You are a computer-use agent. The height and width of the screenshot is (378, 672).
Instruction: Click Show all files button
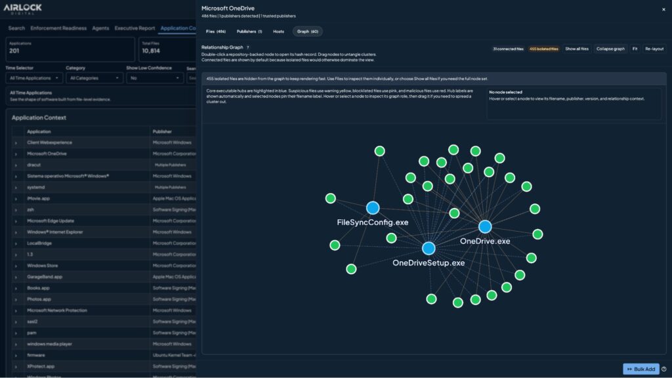576,49
